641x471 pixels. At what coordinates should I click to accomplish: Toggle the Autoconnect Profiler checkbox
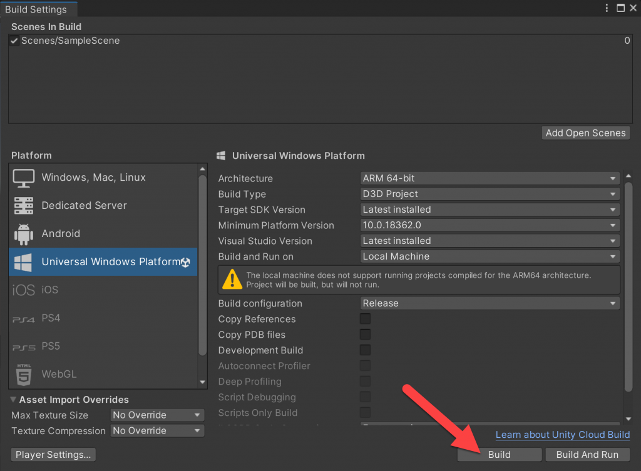coord(365,365)
